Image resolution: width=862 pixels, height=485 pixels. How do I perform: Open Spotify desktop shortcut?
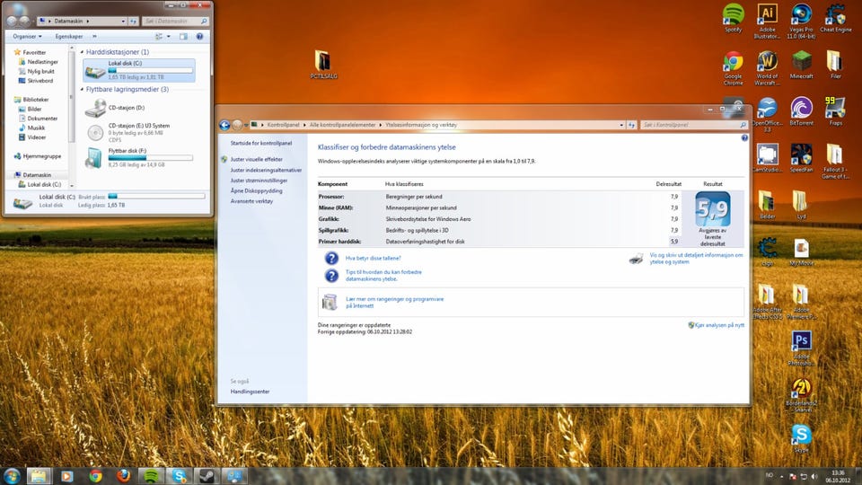click(733, 15)
